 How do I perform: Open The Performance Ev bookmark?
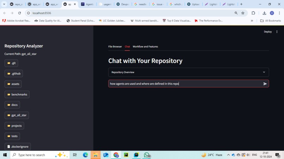209,21
